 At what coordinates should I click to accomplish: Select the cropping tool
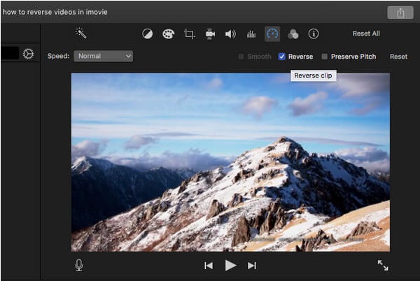(x=189, y=34)
